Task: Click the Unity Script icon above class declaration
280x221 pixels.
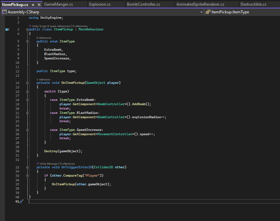Action: coord(30,26)
